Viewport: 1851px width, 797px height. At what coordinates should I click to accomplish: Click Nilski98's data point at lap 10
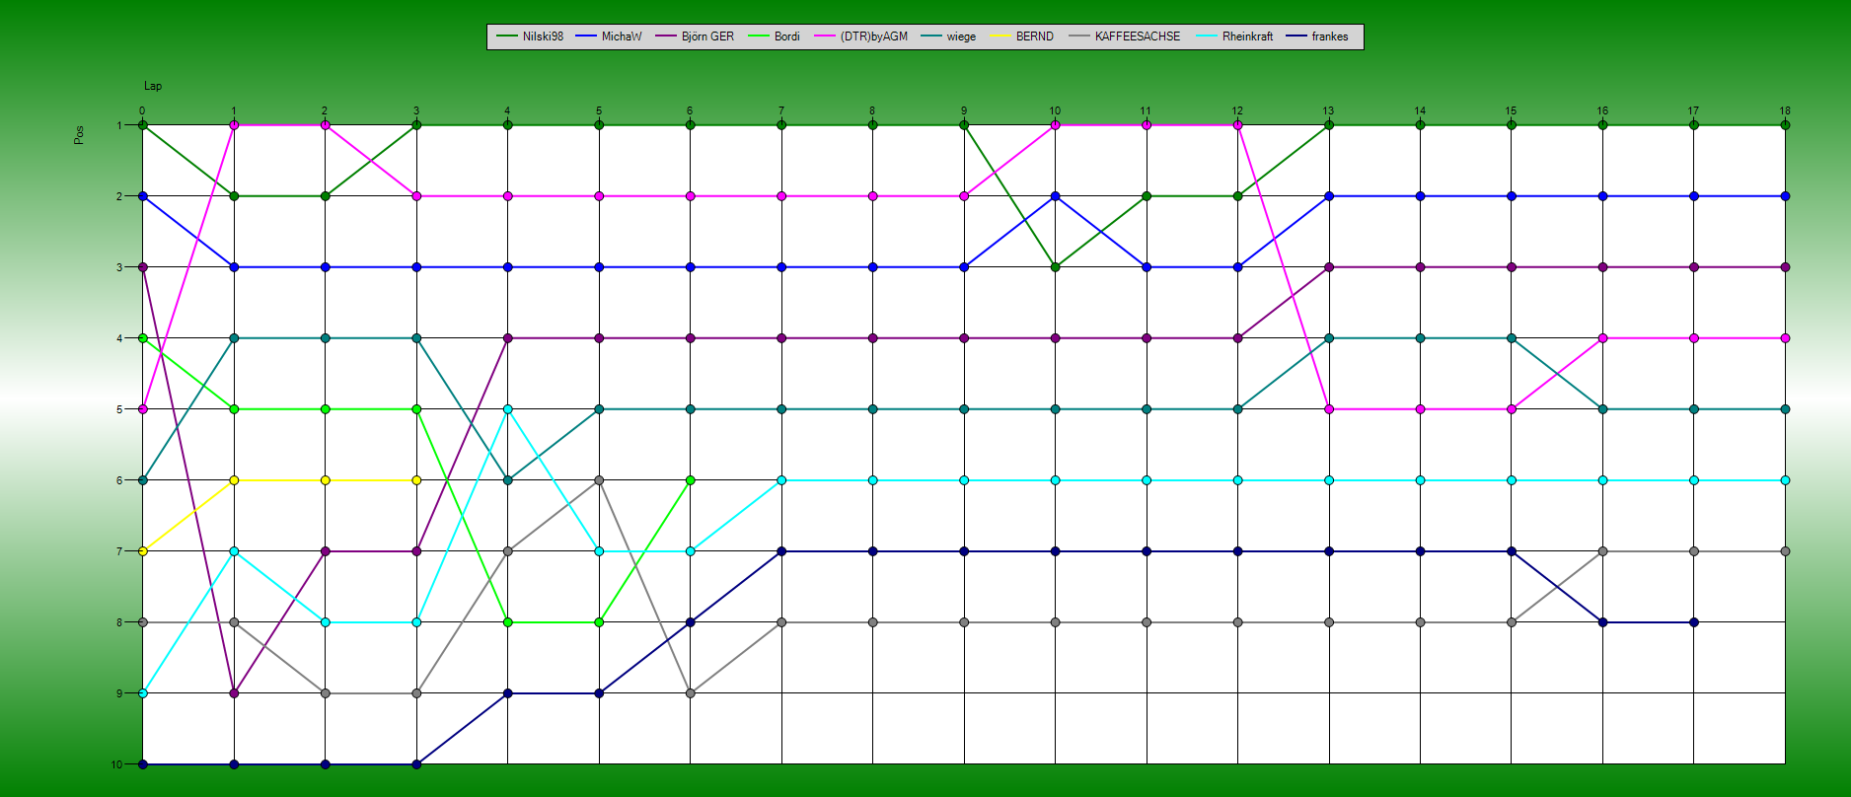pos(1055,267)
